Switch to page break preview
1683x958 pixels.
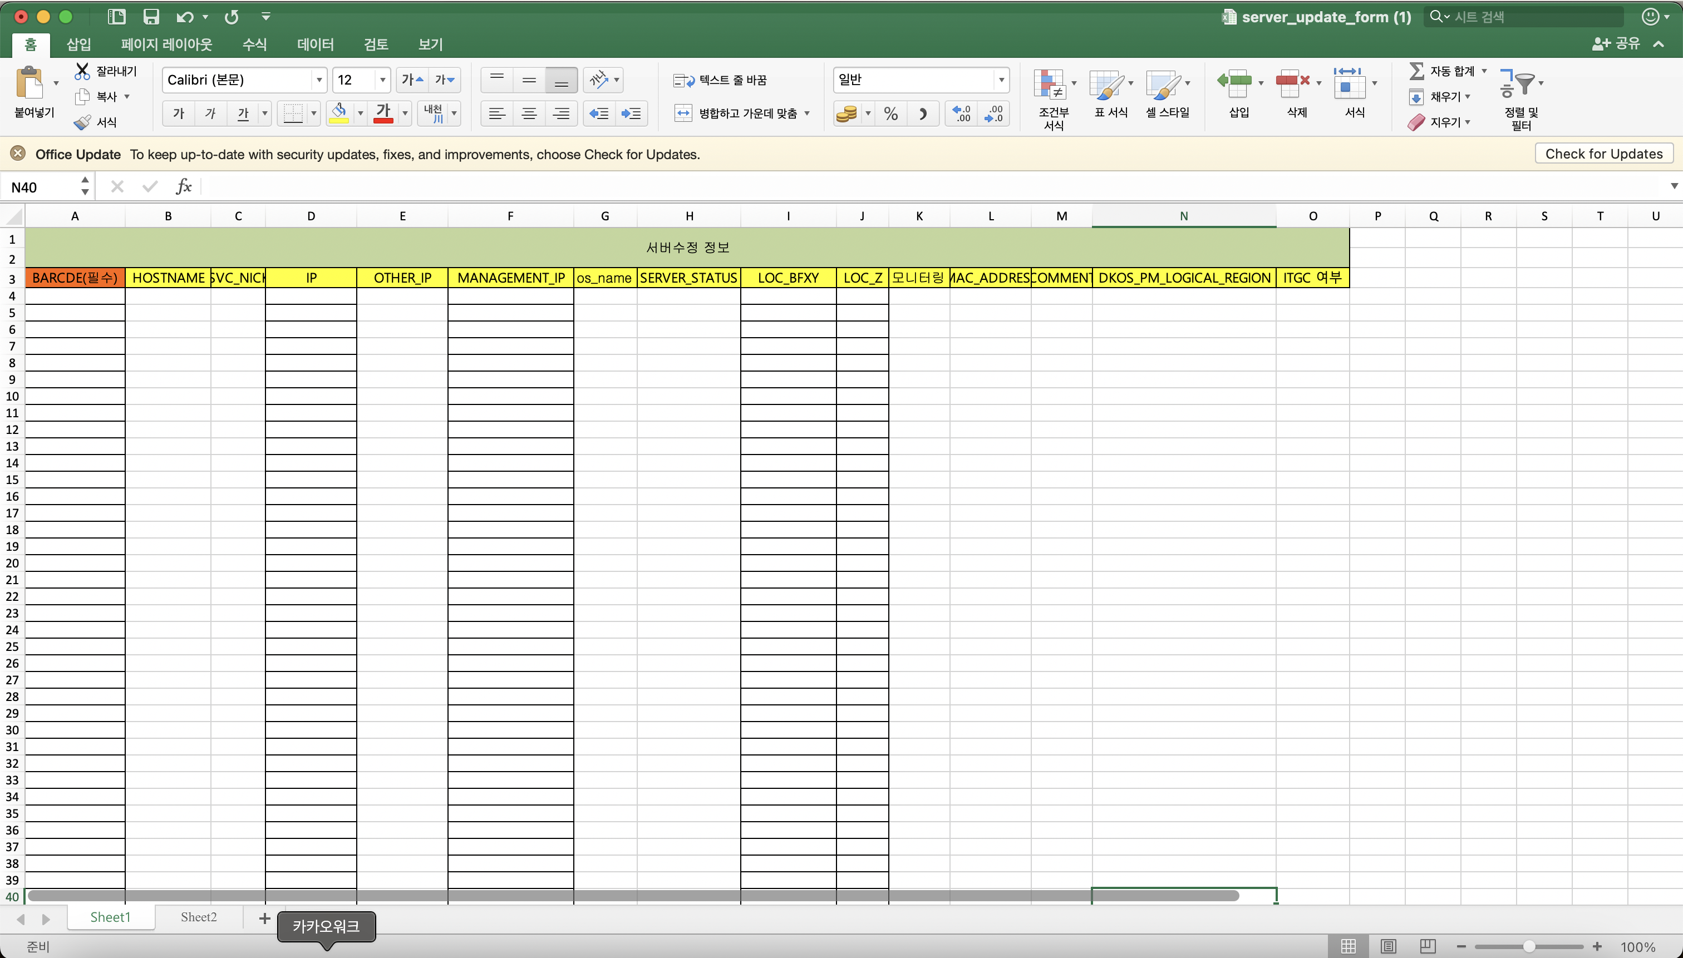(x=1427, y=946)
